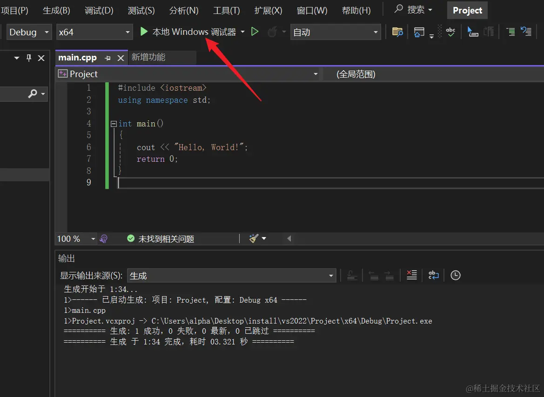Go to next message in output
544x397 pixels.
(390, 276)
